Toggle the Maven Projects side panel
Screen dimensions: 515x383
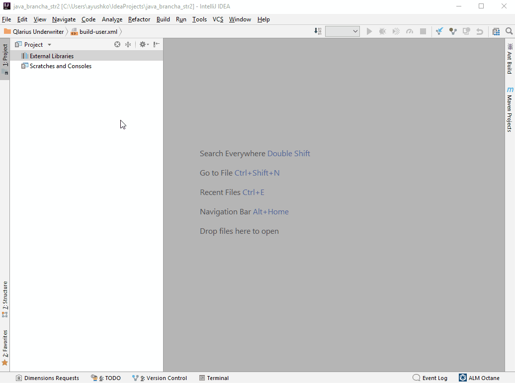tap(510, 110)
